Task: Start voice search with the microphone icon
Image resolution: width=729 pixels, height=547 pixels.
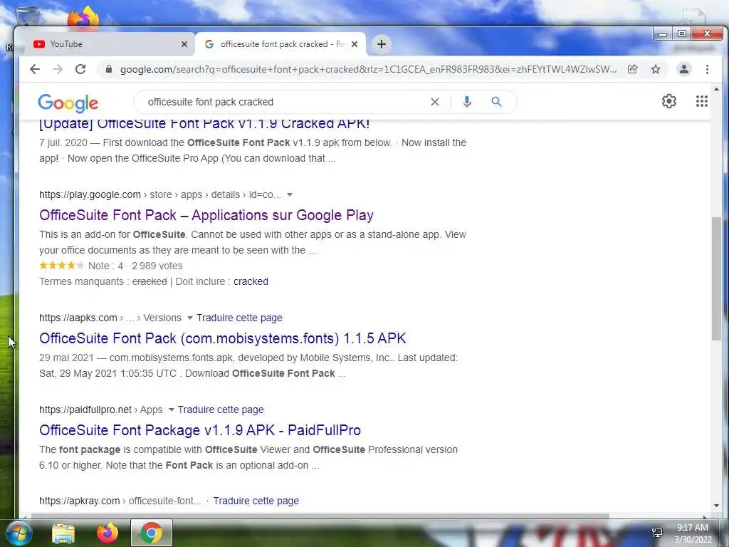Action: pos(467,102)
